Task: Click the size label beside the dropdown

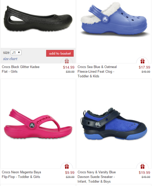Action: coord(6,53)
